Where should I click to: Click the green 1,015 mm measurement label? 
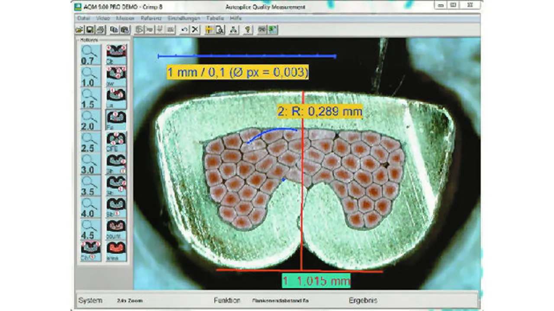pyautogui.click(x=316, y=281)
